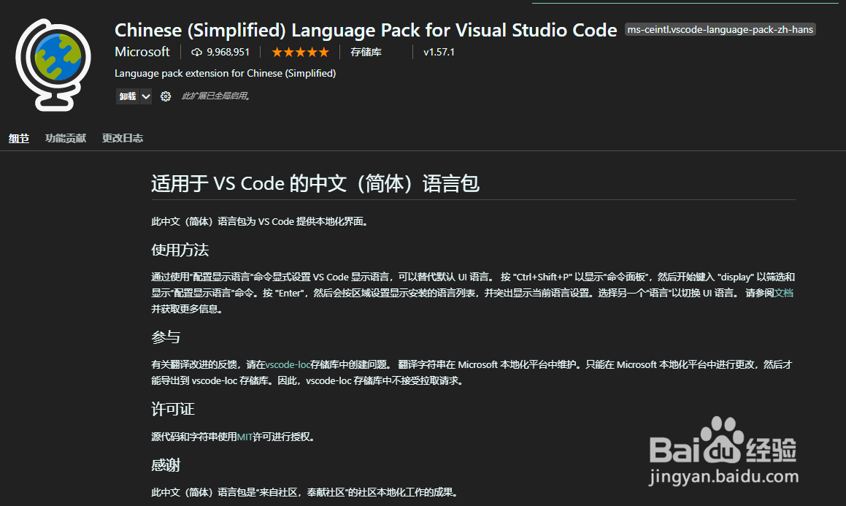The image size is (846, 506).
Task: Open the MIT license link
Action: click(245, 437)
